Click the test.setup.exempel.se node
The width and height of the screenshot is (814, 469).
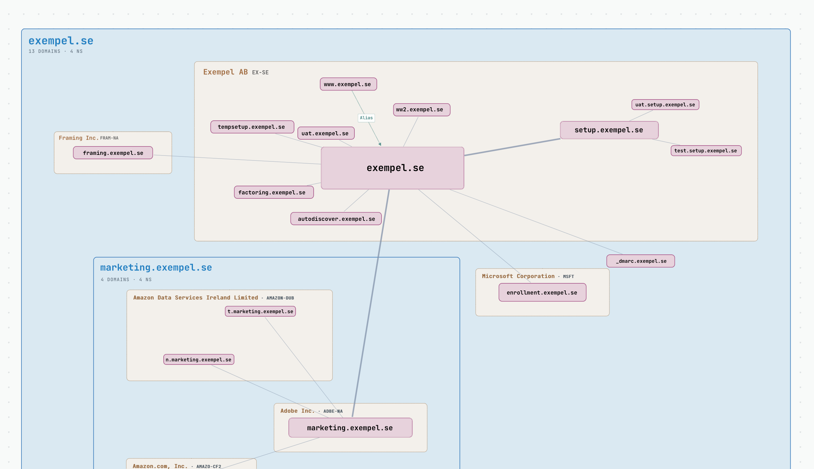[706, 151]
